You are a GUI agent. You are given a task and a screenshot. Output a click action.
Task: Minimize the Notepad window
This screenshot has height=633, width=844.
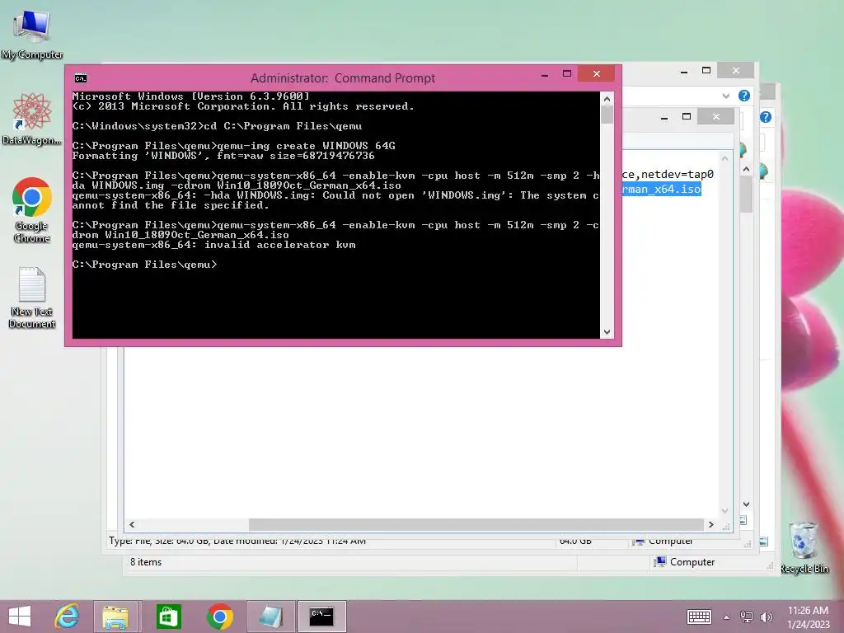click(x=664, y=117)
